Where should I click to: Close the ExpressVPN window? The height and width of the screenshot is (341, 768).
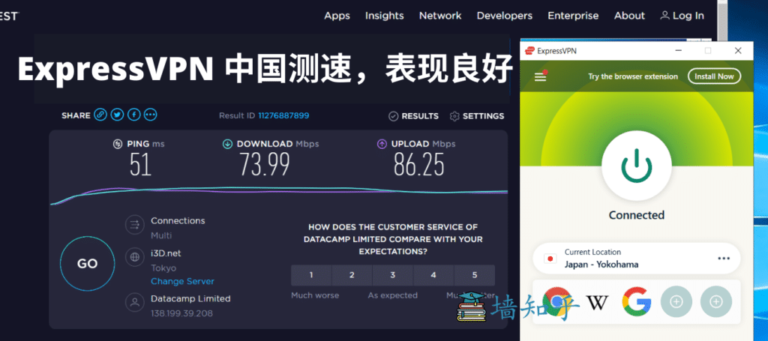(x=738, y=50)
